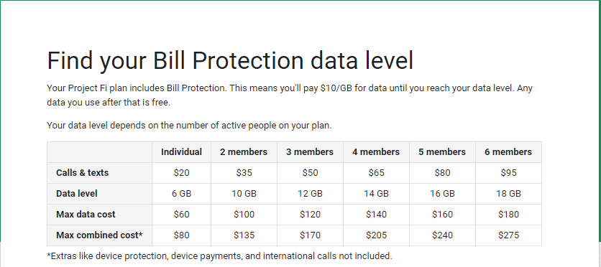Select the Data level row label
Viewport: 601px width, 267px height.
click(x=77, y=194)
